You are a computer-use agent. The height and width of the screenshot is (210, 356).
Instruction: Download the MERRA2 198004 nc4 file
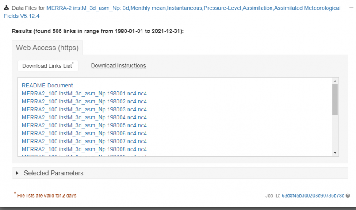tap(84, 117)
